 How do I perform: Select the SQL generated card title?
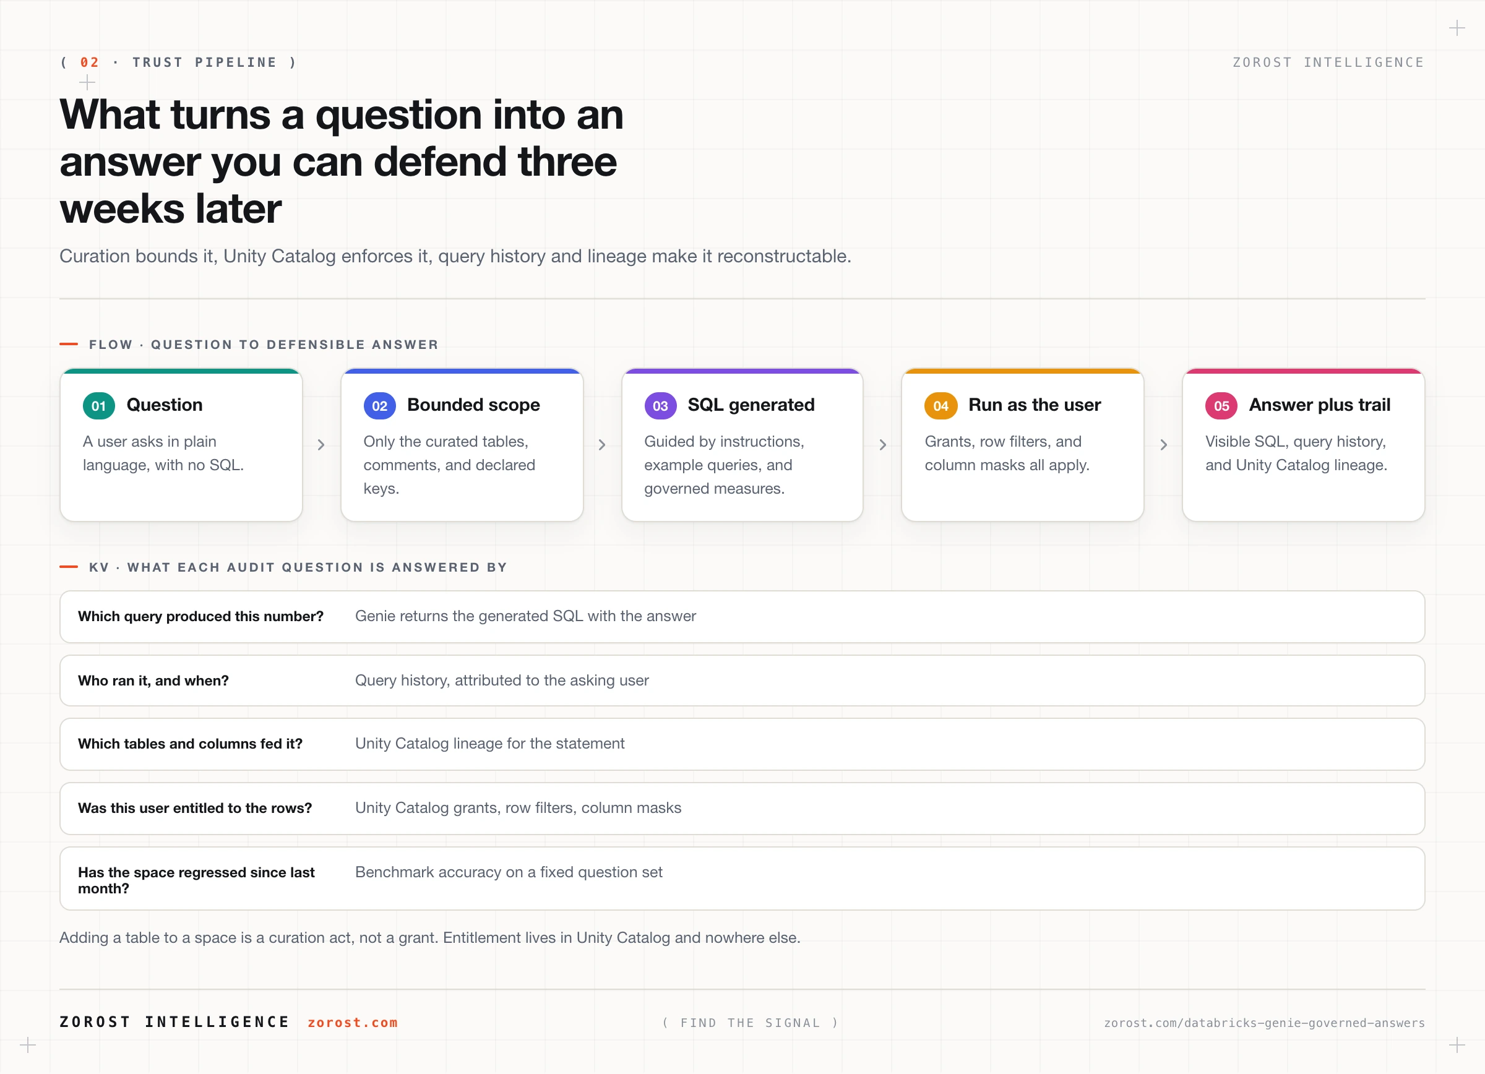tap(751, 405)
